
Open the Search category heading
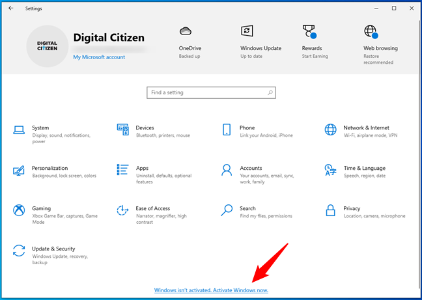tap(247, 208)
